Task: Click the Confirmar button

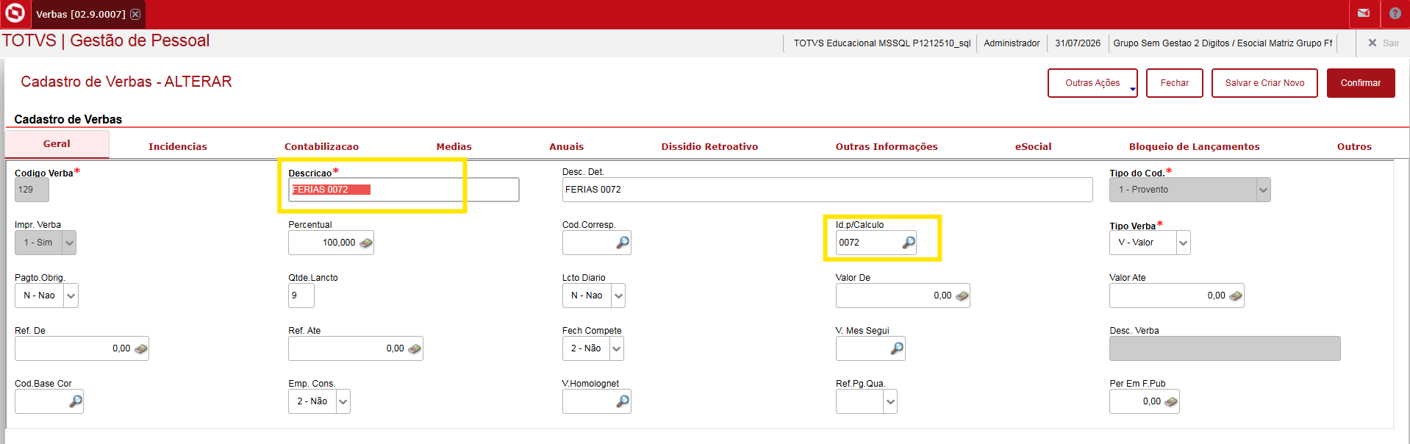Action: tap(1361, 83)
